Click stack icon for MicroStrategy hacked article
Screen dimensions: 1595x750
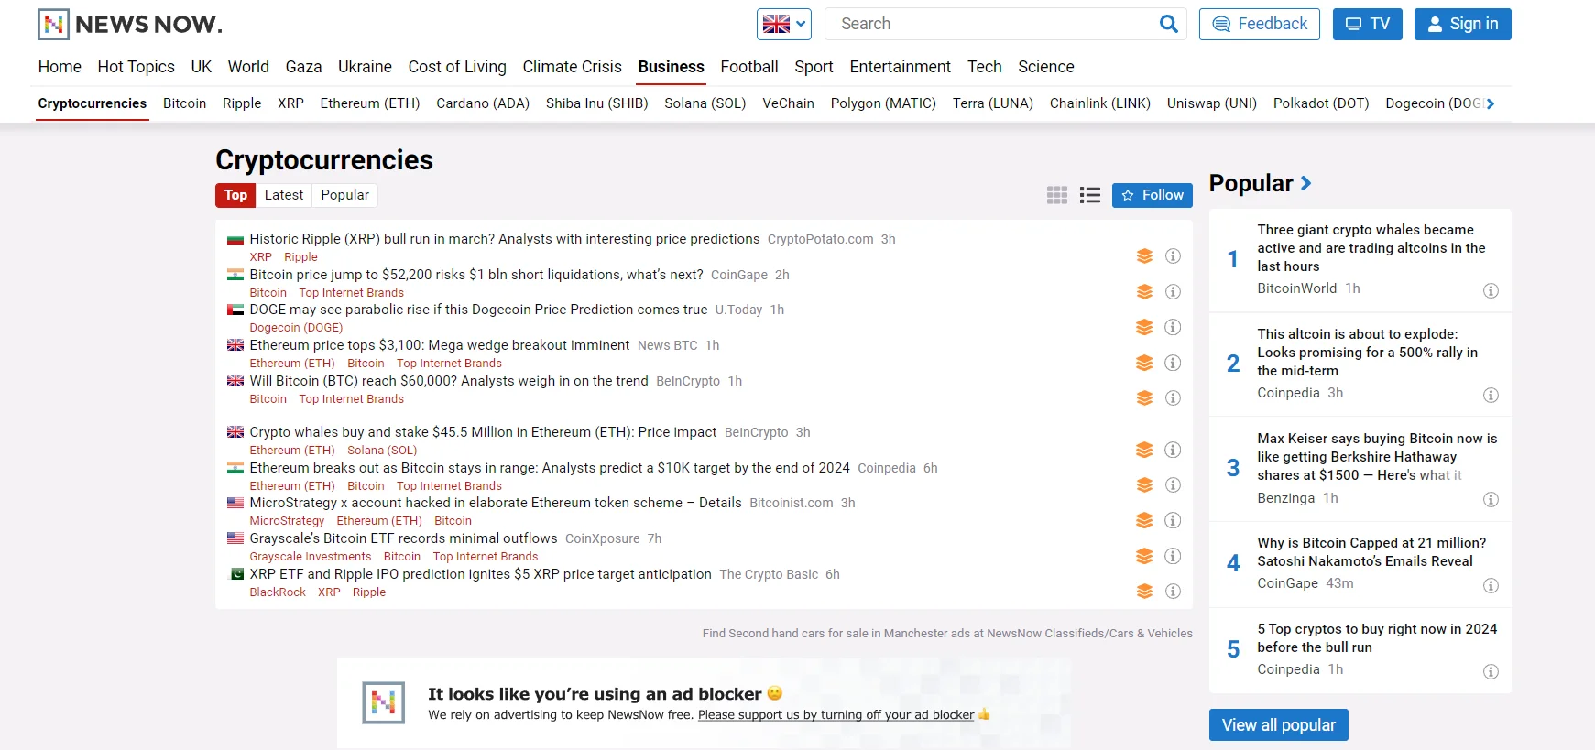[1144, 520]
